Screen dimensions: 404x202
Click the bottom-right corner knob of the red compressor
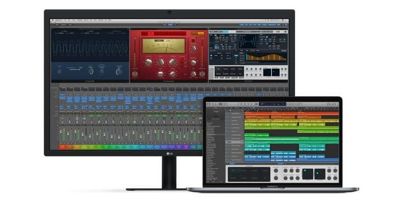click(202, 74)
